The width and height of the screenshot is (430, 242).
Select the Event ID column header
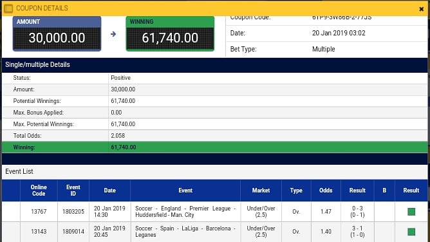[x=73, y=191]
